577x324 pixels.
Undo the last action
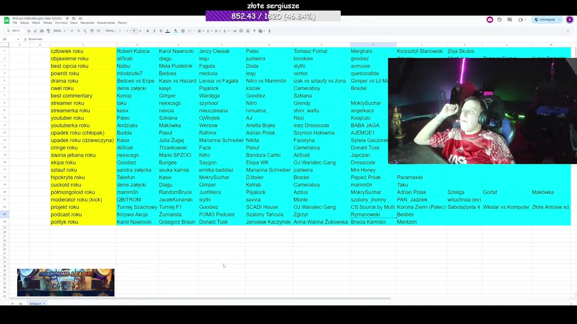click(29, 31)
